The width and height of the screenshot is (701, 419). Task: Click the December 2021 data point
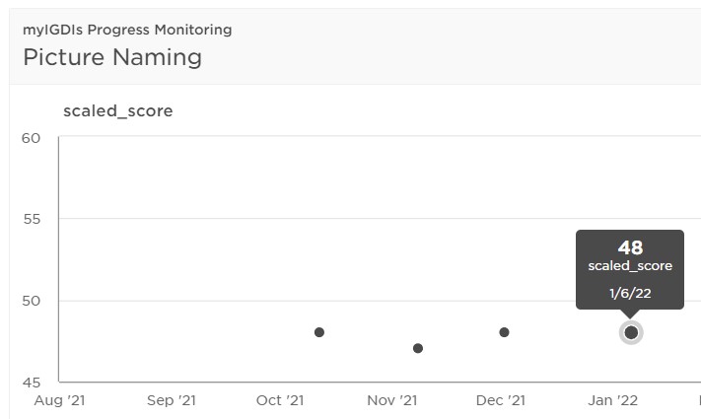point(504,332)
